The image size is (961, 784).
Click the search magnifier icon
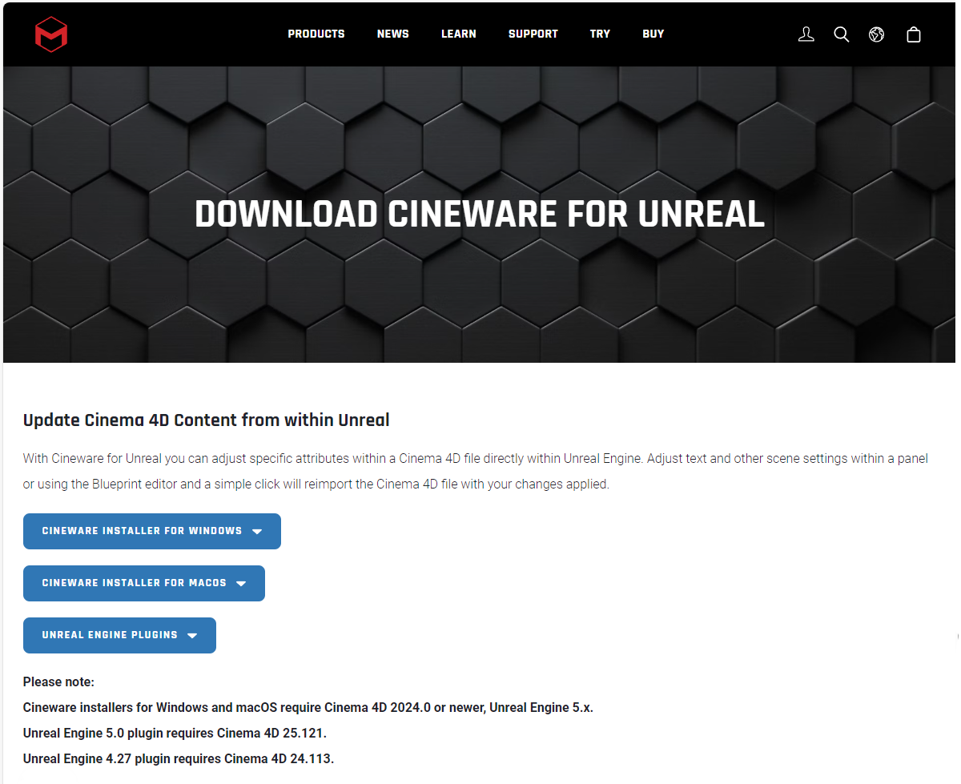point(841,34)
